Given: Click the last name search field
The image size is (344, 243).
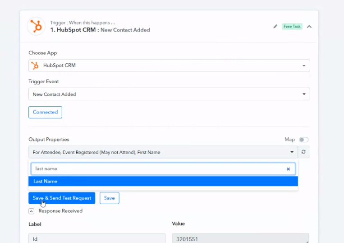Looking at the screenshot, I should click(163, 169).
